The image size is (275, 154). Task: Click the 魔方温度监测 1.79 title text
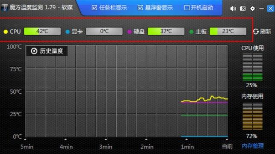[33, 7]
